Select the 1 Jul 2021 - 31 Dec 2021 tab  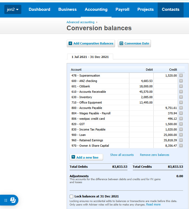point(90,57)
